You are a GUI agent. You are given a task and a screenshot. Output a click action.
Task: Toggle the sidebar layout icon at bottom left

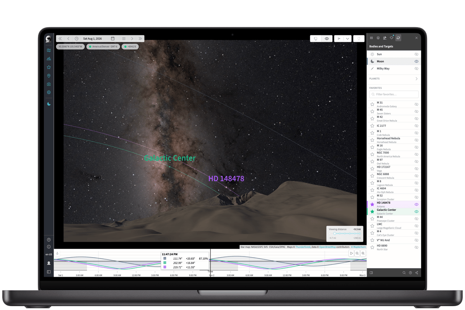tap(49, 272)
